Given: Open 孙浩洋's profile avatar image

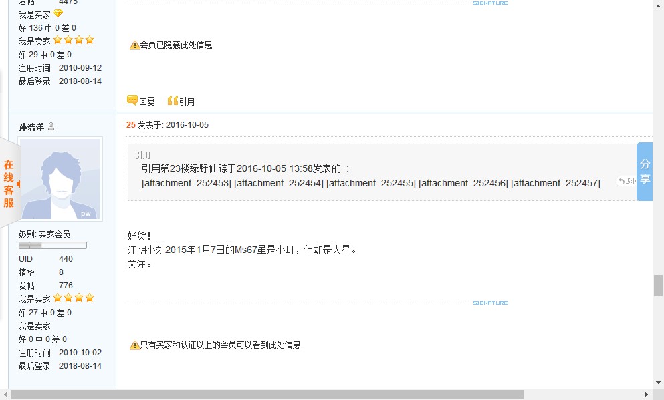Looking at the screenshot, I should coord(60,179).
